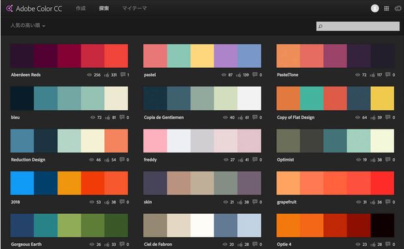Select the yellow swatch in pastel palette
Image resolution: width=404 pixels, height=249 pixels.
(202, 56)
